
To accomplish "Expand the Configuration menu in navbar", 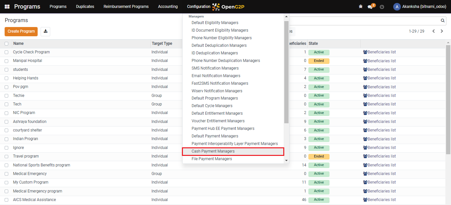I will tap(198, 7).
